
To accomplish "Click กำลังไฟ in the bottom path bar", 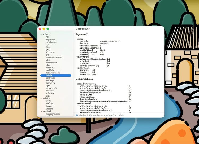I will click(x=120, y=115).
